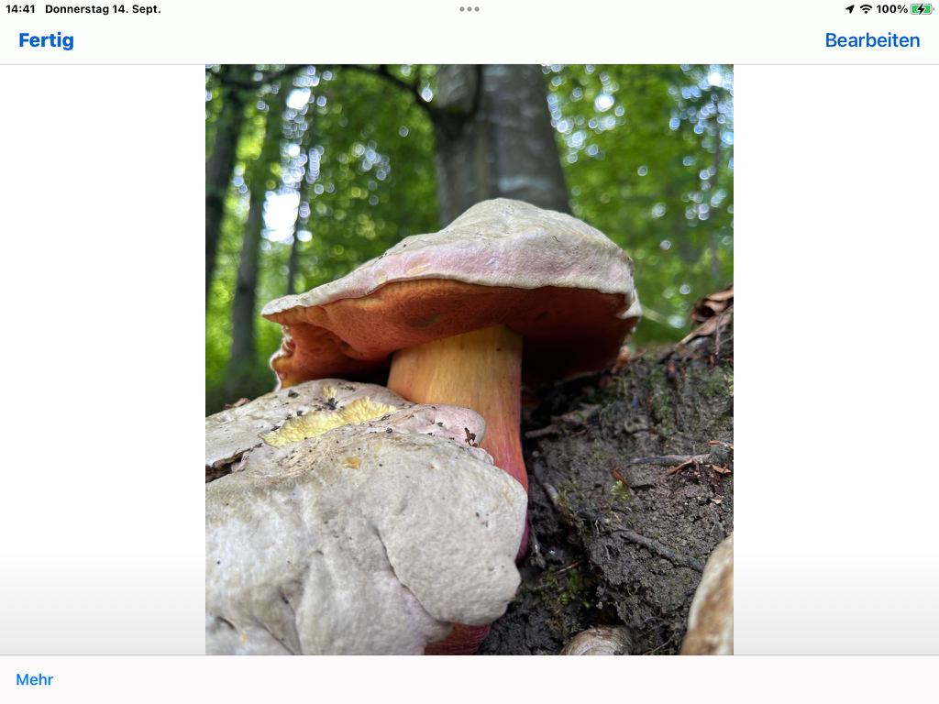Tap the 14:41 clock in status bar
The height and width of the screenshot is (704, 939).
coord(20,9)
